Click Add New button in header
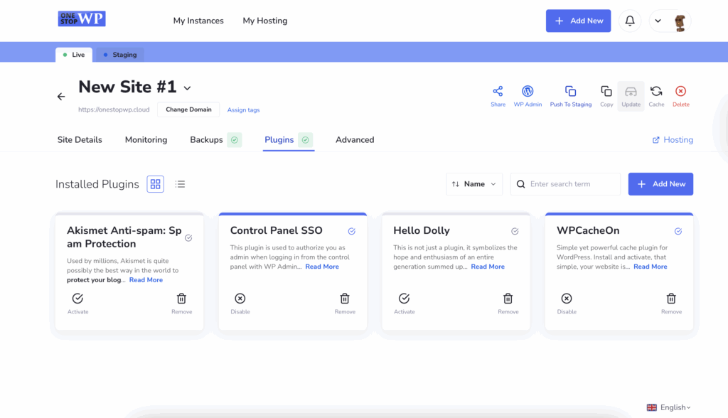Screen dimensions: 728x418 pyautogui.click(x=578, y=21)
